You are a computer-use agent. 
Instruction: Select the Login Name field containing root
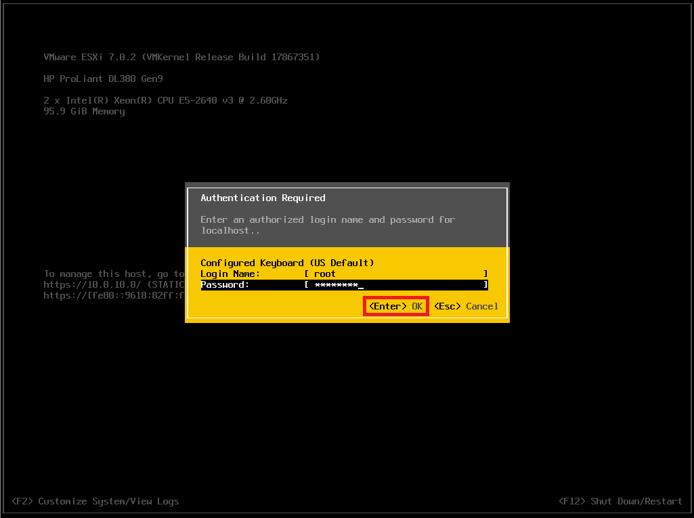click(x=396, y=274)
